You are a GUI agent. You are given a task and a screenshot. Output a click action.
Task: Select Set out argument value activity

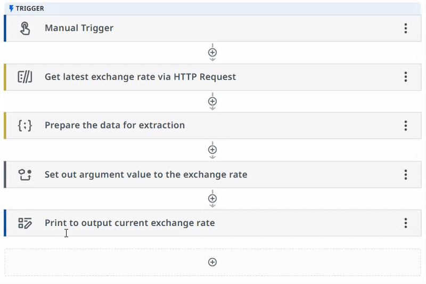pyautogui.click(x=212, y=174)
